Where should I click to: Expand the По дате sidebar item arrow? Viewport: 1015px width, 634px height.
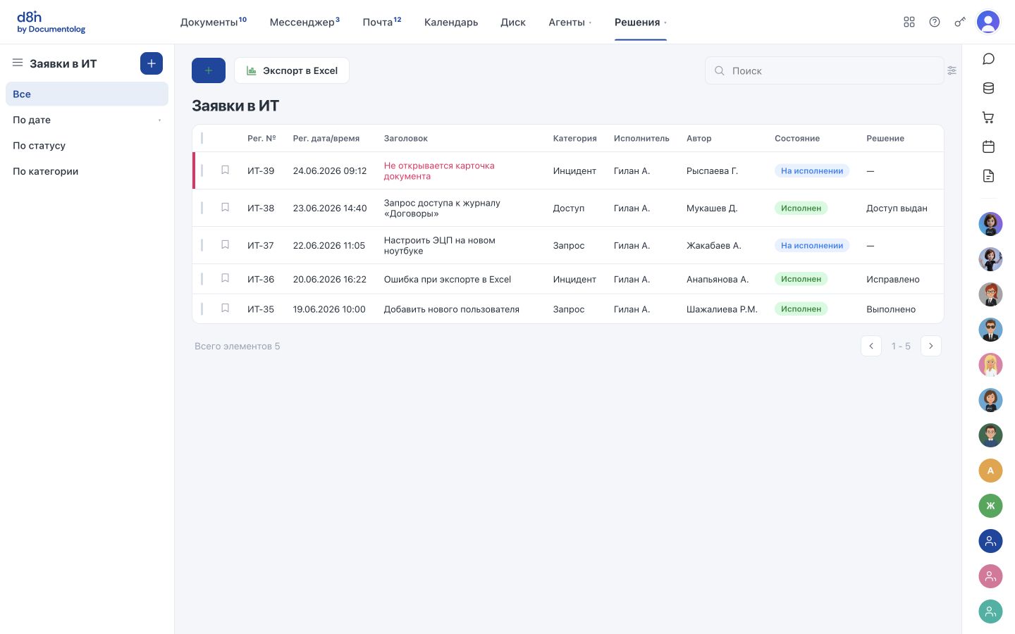click(160, 120)
